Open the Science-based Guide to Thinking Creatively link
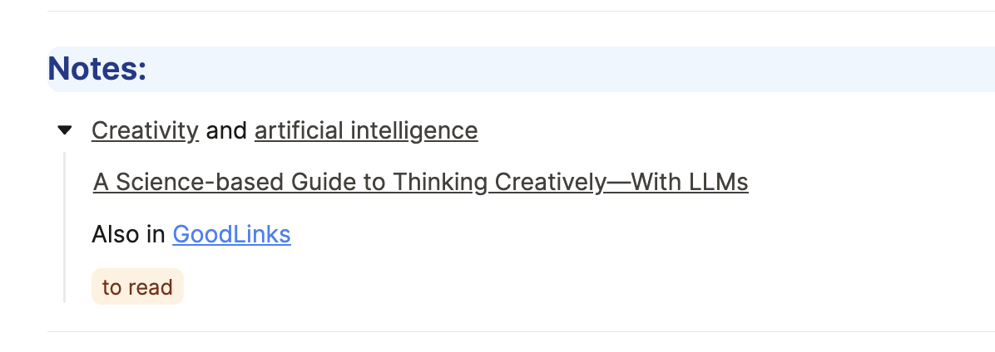 click(420, 182)
